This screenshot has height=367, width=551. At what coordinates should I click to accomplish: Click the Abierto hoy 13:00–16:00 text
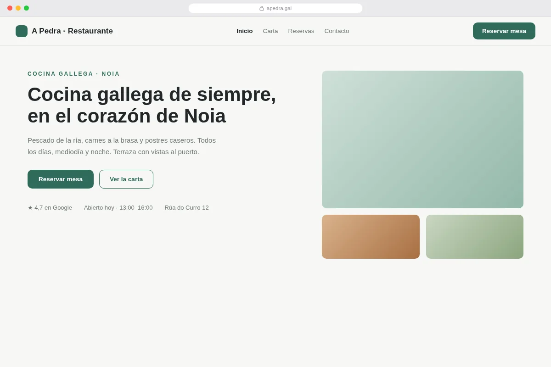(x=118, y=207)
